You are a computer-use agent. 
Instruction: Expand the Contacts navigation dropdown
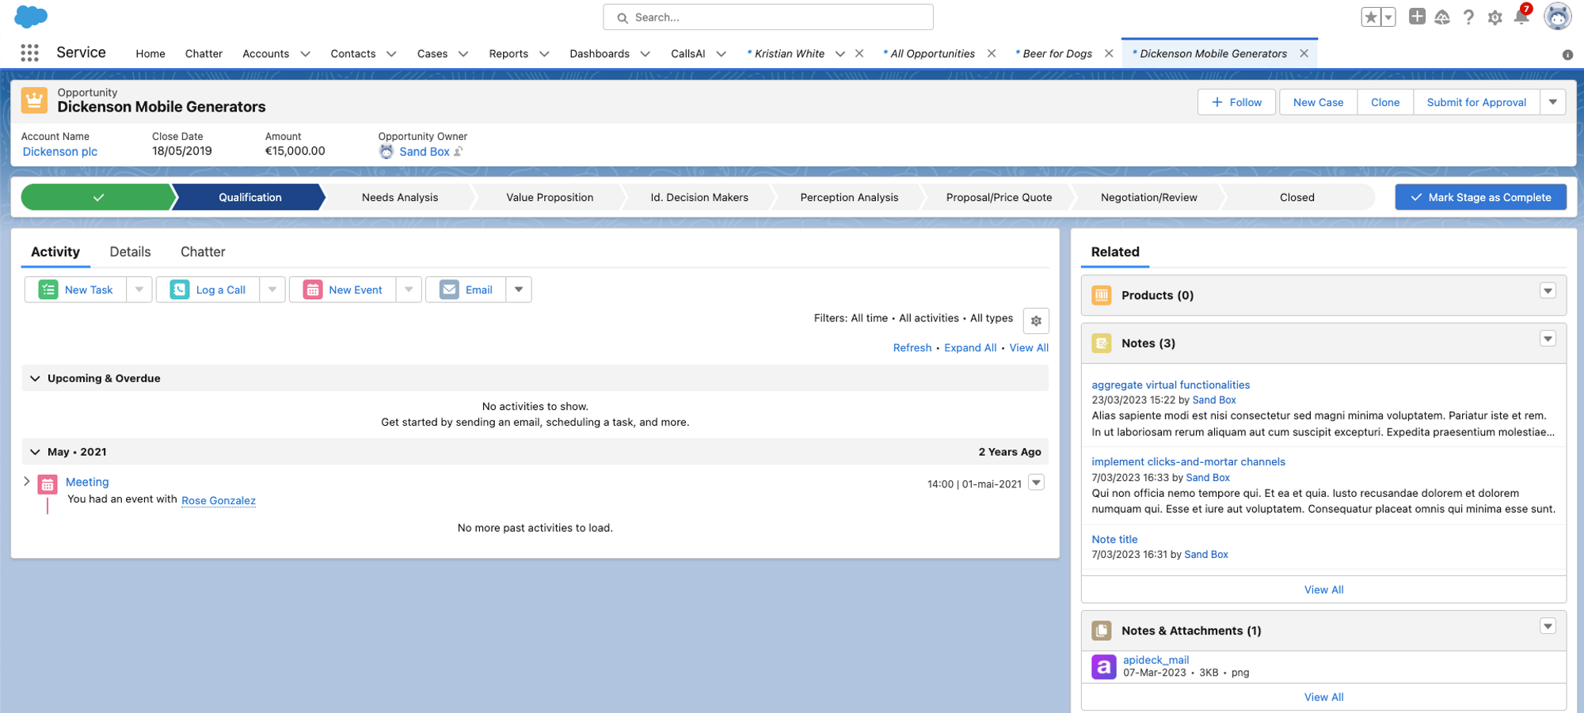[391, 54]
